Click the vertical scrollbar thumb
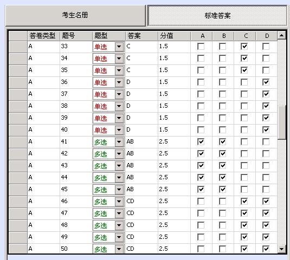This screenshot has width=290, height=260. (x=281, y=122)
